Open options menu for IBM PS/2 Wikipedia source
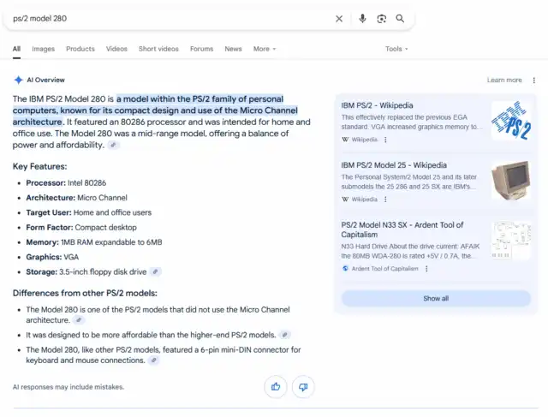548x417 pixels. pos(385,140)
